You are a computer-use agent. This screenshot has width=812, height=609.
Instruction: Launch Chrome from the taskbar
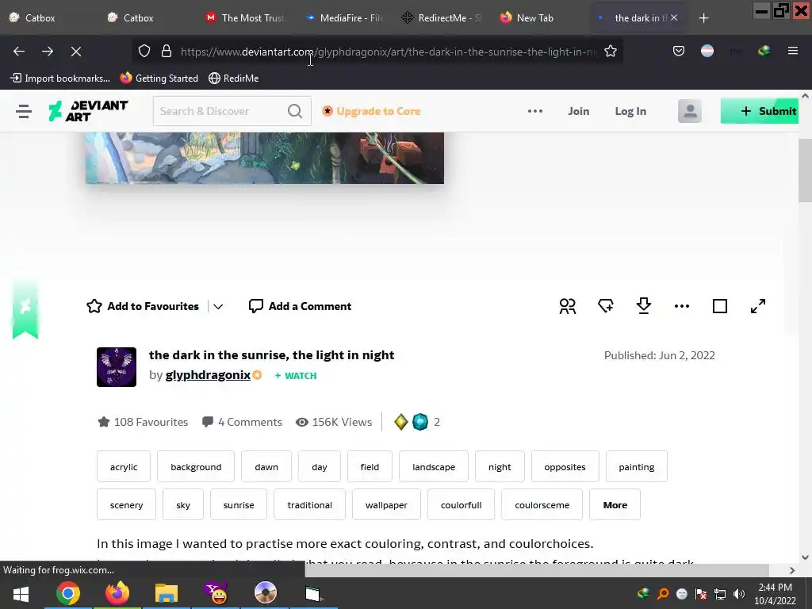[68, 593]
